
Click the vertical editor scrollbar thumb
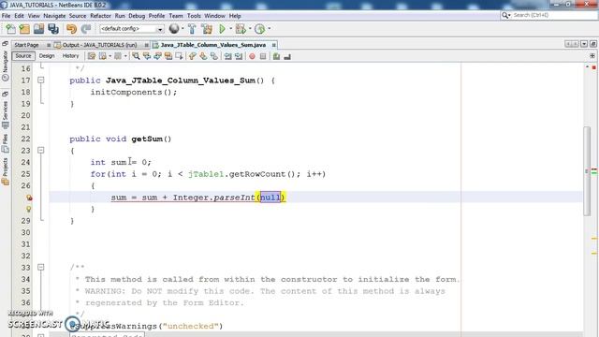[x=587, y=170]
